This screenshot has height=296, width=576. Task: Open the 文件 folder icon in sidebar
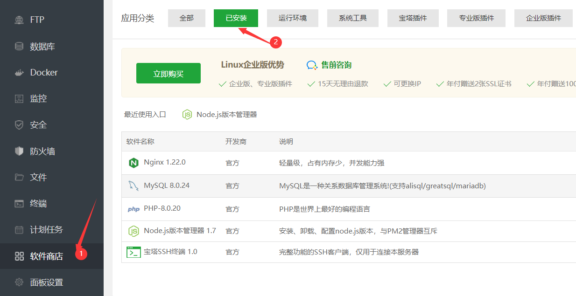click(19, 177)
